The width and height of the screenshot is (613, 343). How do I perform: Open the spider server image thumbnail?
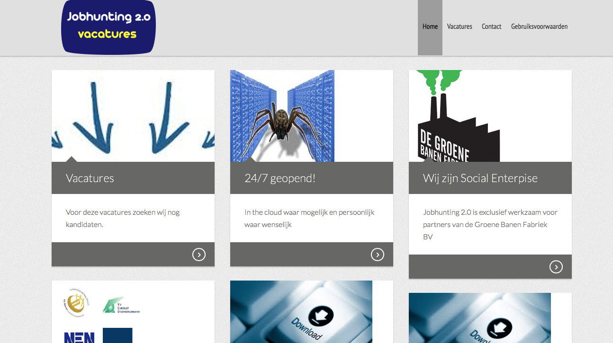tap(282, 116)
